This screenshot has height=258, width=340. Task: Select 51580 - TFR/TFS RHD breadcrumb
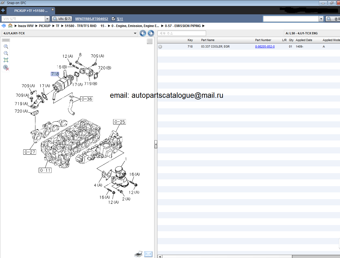pyautogui.click(x=80, y=26)
